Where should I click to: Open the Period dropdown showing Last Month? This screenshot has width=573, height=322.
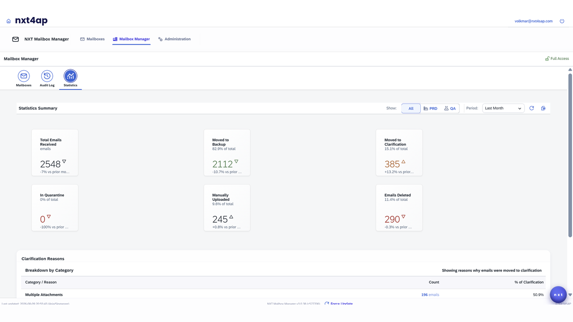click(x=503, y=108)
